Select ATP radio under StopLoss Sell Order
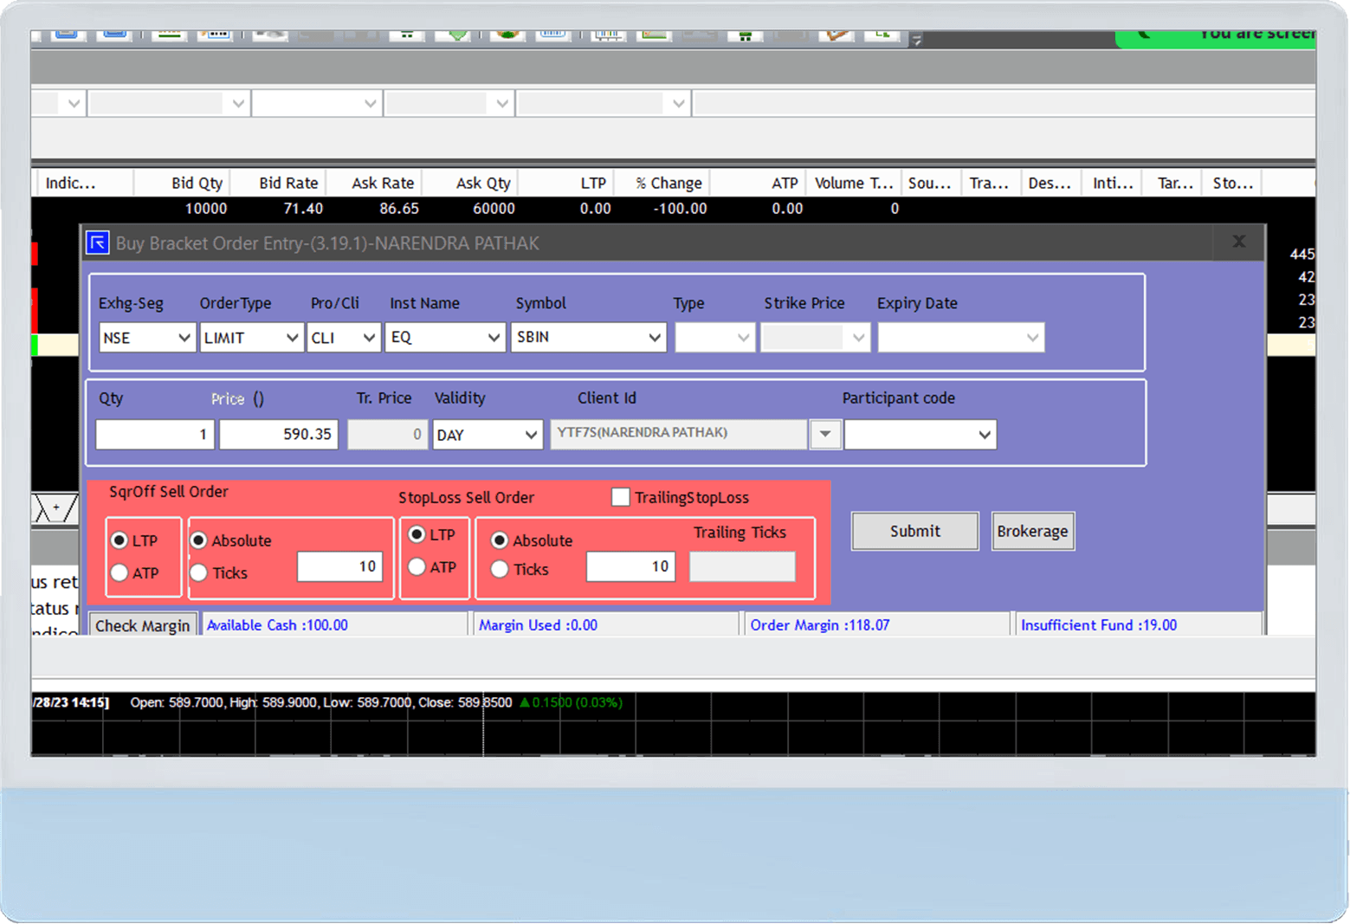This screenshot has height=924, width=1350. tap(417, 567)
